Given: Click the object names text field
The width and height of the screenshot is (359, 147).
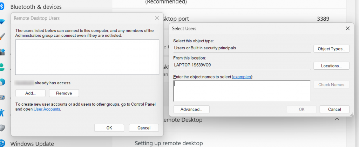Looking at the screenshot, I should tap(242, 91).
